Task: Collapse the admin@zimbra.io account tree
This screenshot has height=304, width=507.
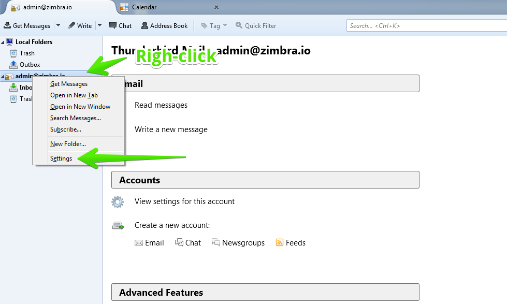Action: (x=3, y=76)
